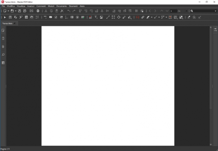The width and height of the screenshot is (218, 151).
Task: Select the Pencil drawing tool
Action: (x=124, y=17)
